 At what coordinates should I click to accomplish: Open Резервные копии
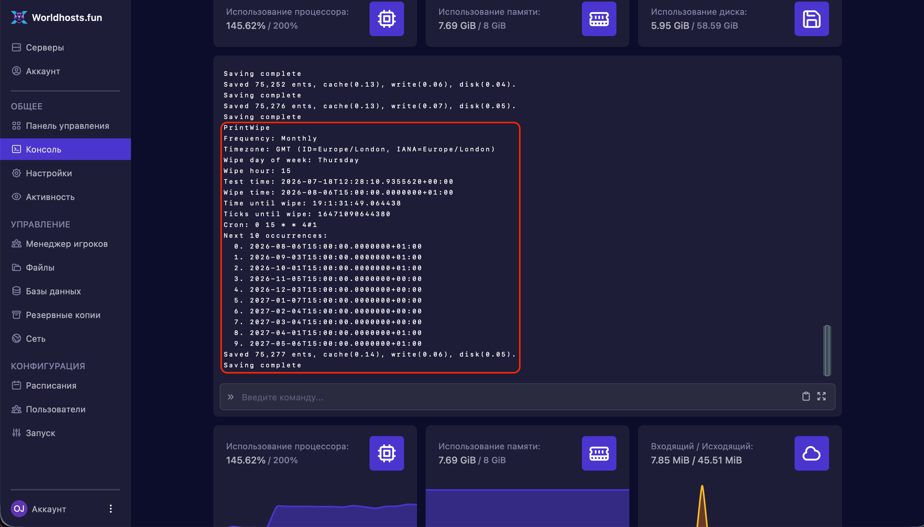[63, 315]
